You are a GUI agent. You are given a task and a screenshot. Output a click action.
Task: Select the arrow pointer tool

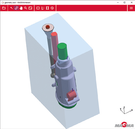coord(11,8)
